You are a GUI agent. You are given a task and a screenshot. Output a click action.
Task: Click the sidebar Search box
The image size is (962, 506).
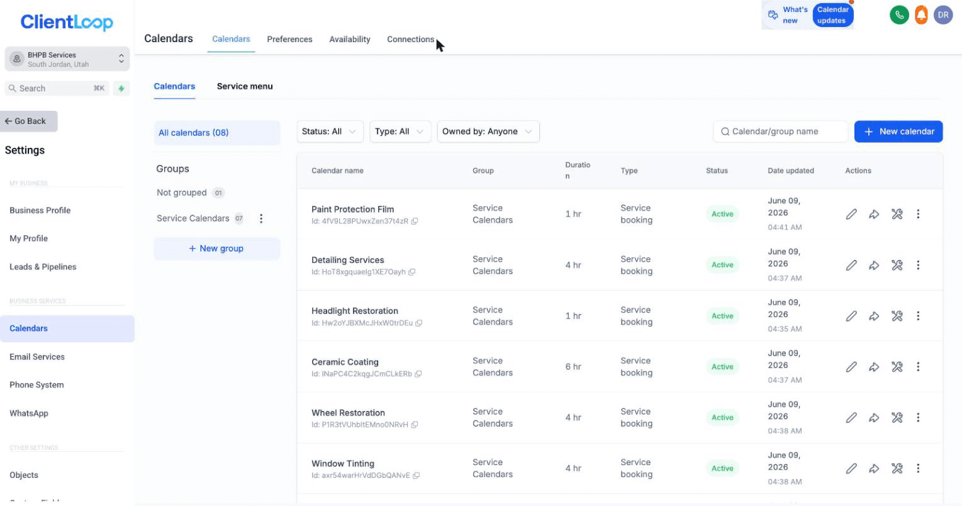point(57,89)
